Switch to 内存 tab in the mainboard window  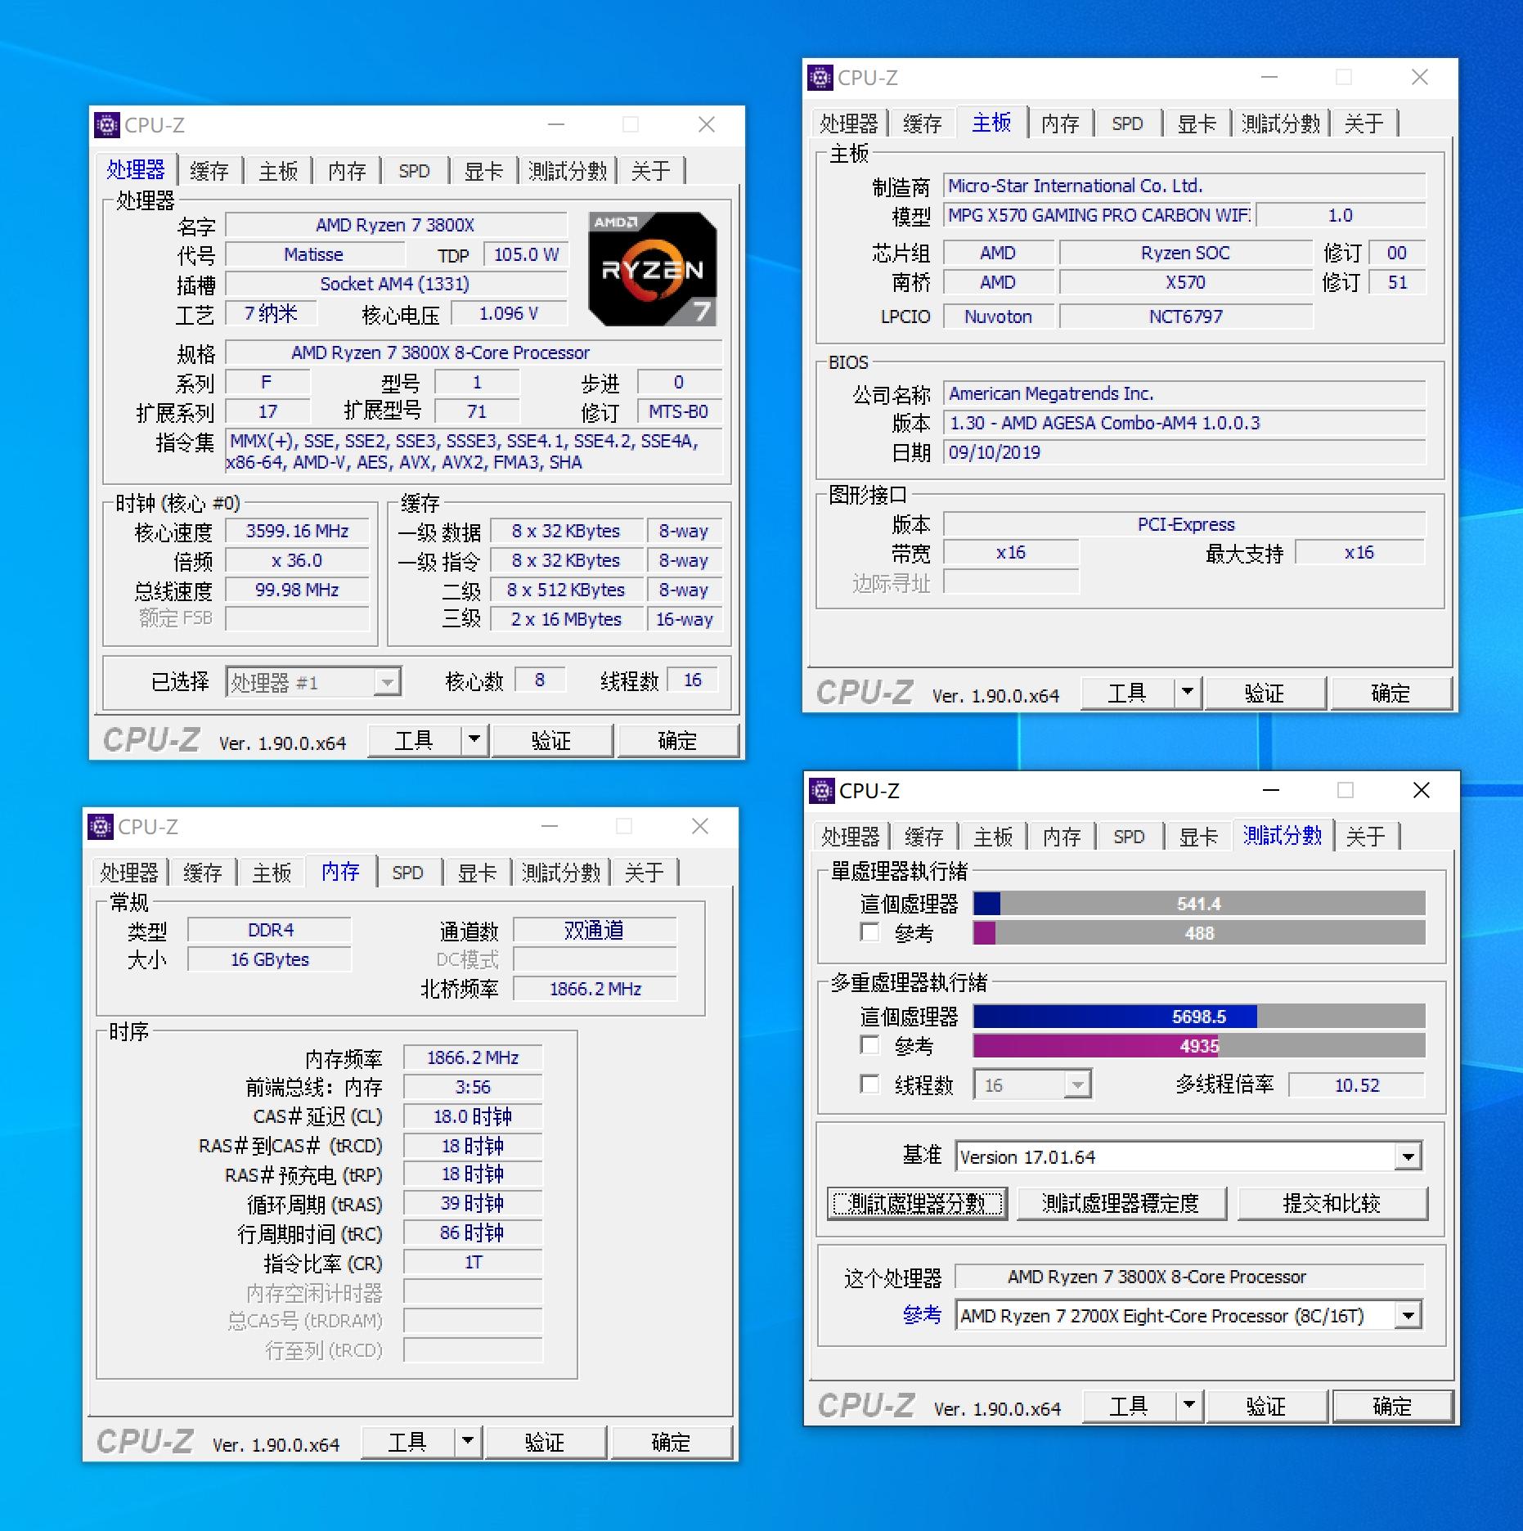(1060, 123)
